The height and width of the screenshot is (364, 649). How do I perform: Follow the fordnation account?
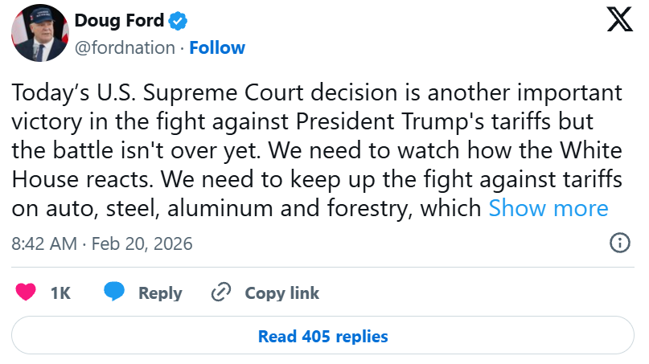tap(217, 47)
